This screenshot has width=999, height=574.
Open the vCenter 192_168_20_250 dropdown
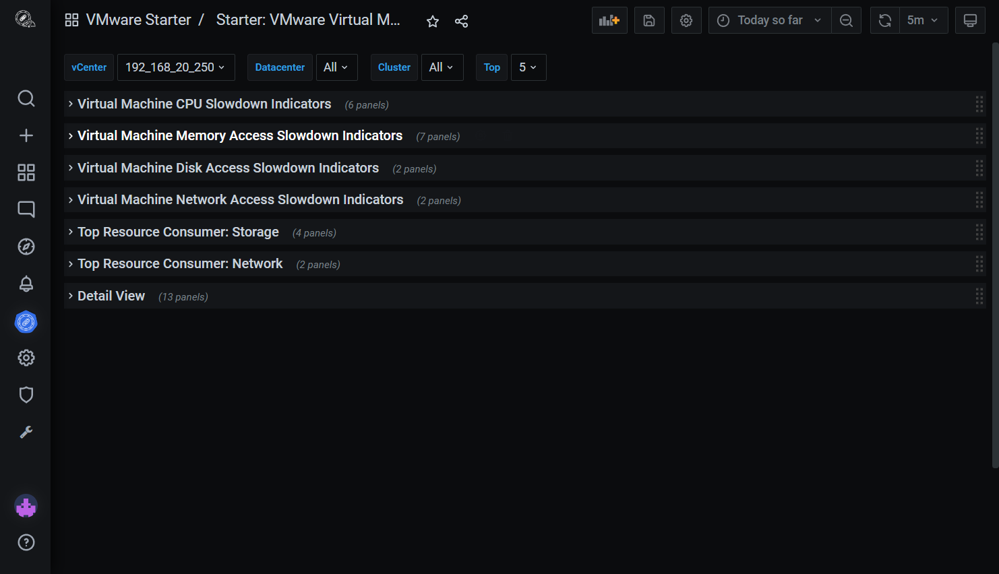[176, 67]
